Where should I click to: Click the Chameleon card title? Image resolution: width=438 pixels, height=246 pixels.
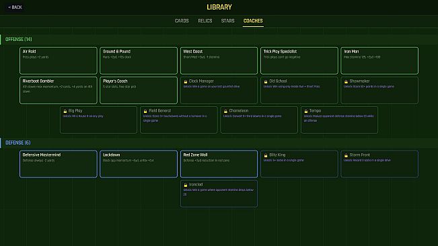[239, 111]
